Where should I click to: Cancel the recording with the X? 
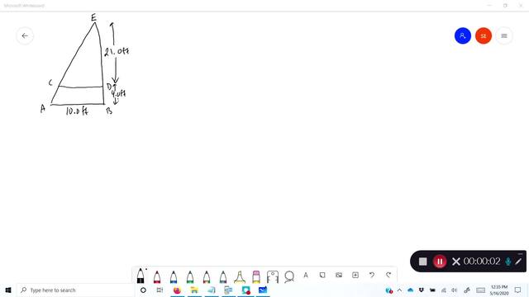pyautogui.click(x=455, y=262)
